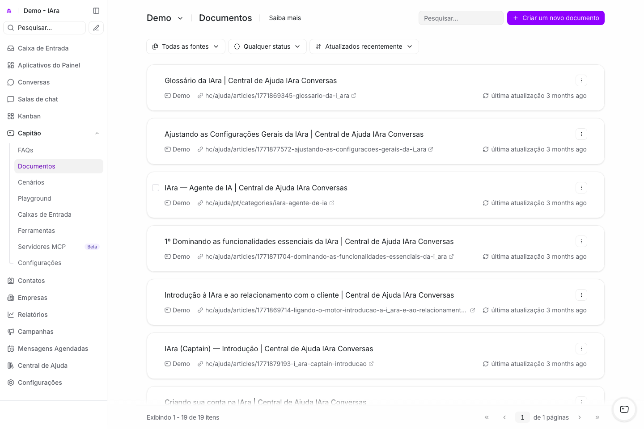Image resolution: width=644 pixels, height=429 pixels.
Task: Open the 1771877572-ajustando-as-configuracoes-gerais link
Action: click(316, 149)
